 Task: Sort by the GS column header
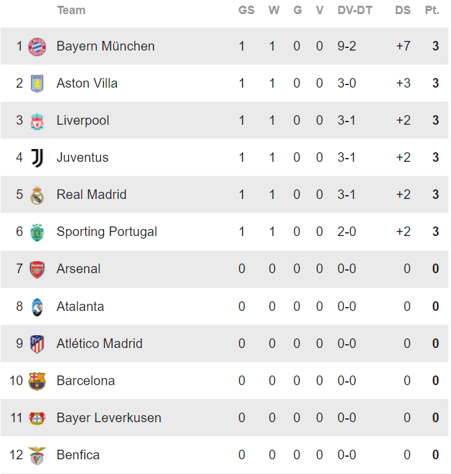[x=246, y=10]
